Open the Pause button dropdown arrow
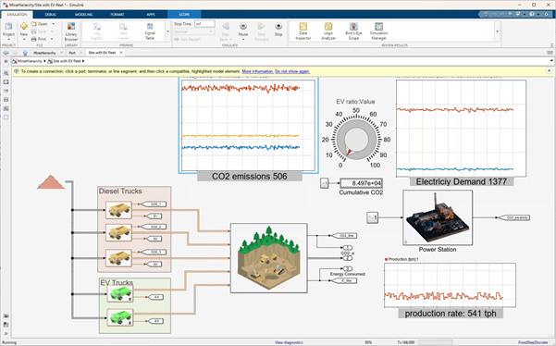 (243, 40)
